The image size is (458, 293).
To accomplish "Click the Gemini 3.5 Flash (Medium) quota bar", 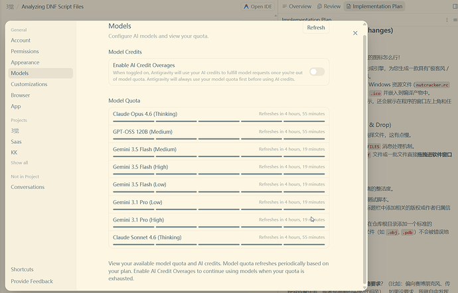I will coord(219,156).
